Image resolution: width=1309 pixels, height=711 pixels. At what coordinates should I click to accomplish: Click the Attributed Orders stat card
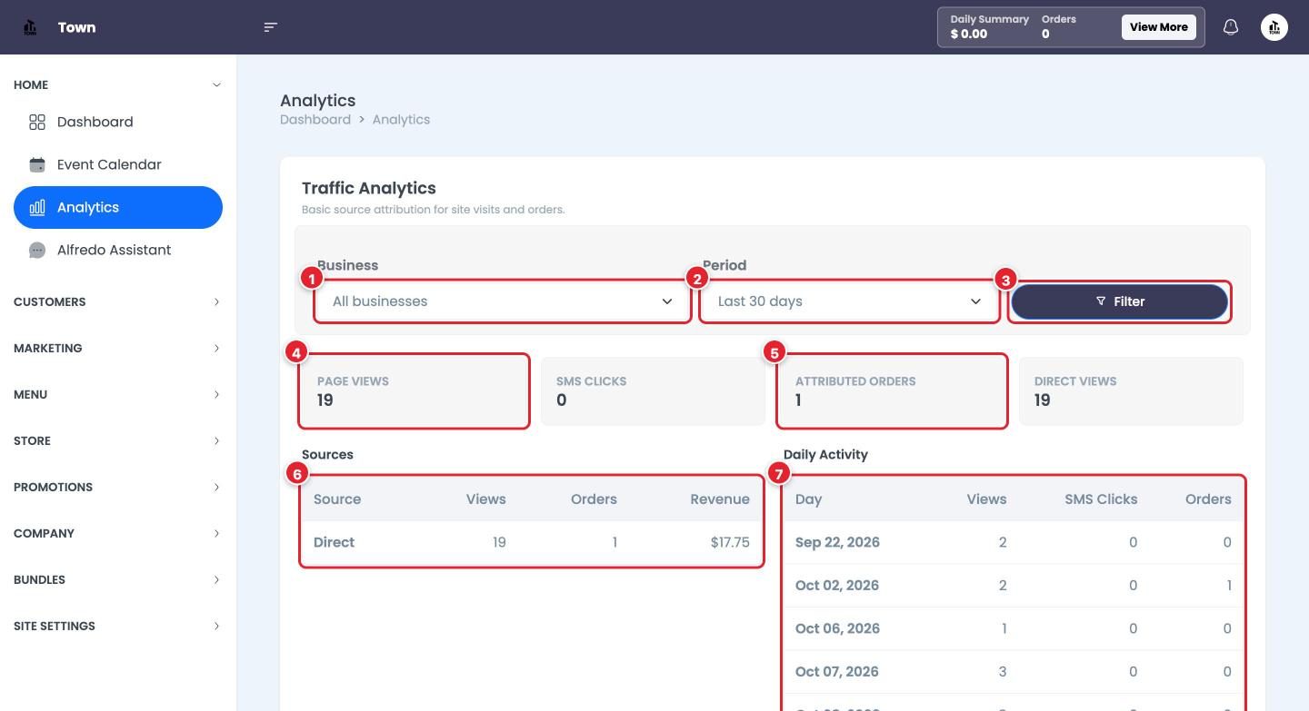[x=892, y=391]
